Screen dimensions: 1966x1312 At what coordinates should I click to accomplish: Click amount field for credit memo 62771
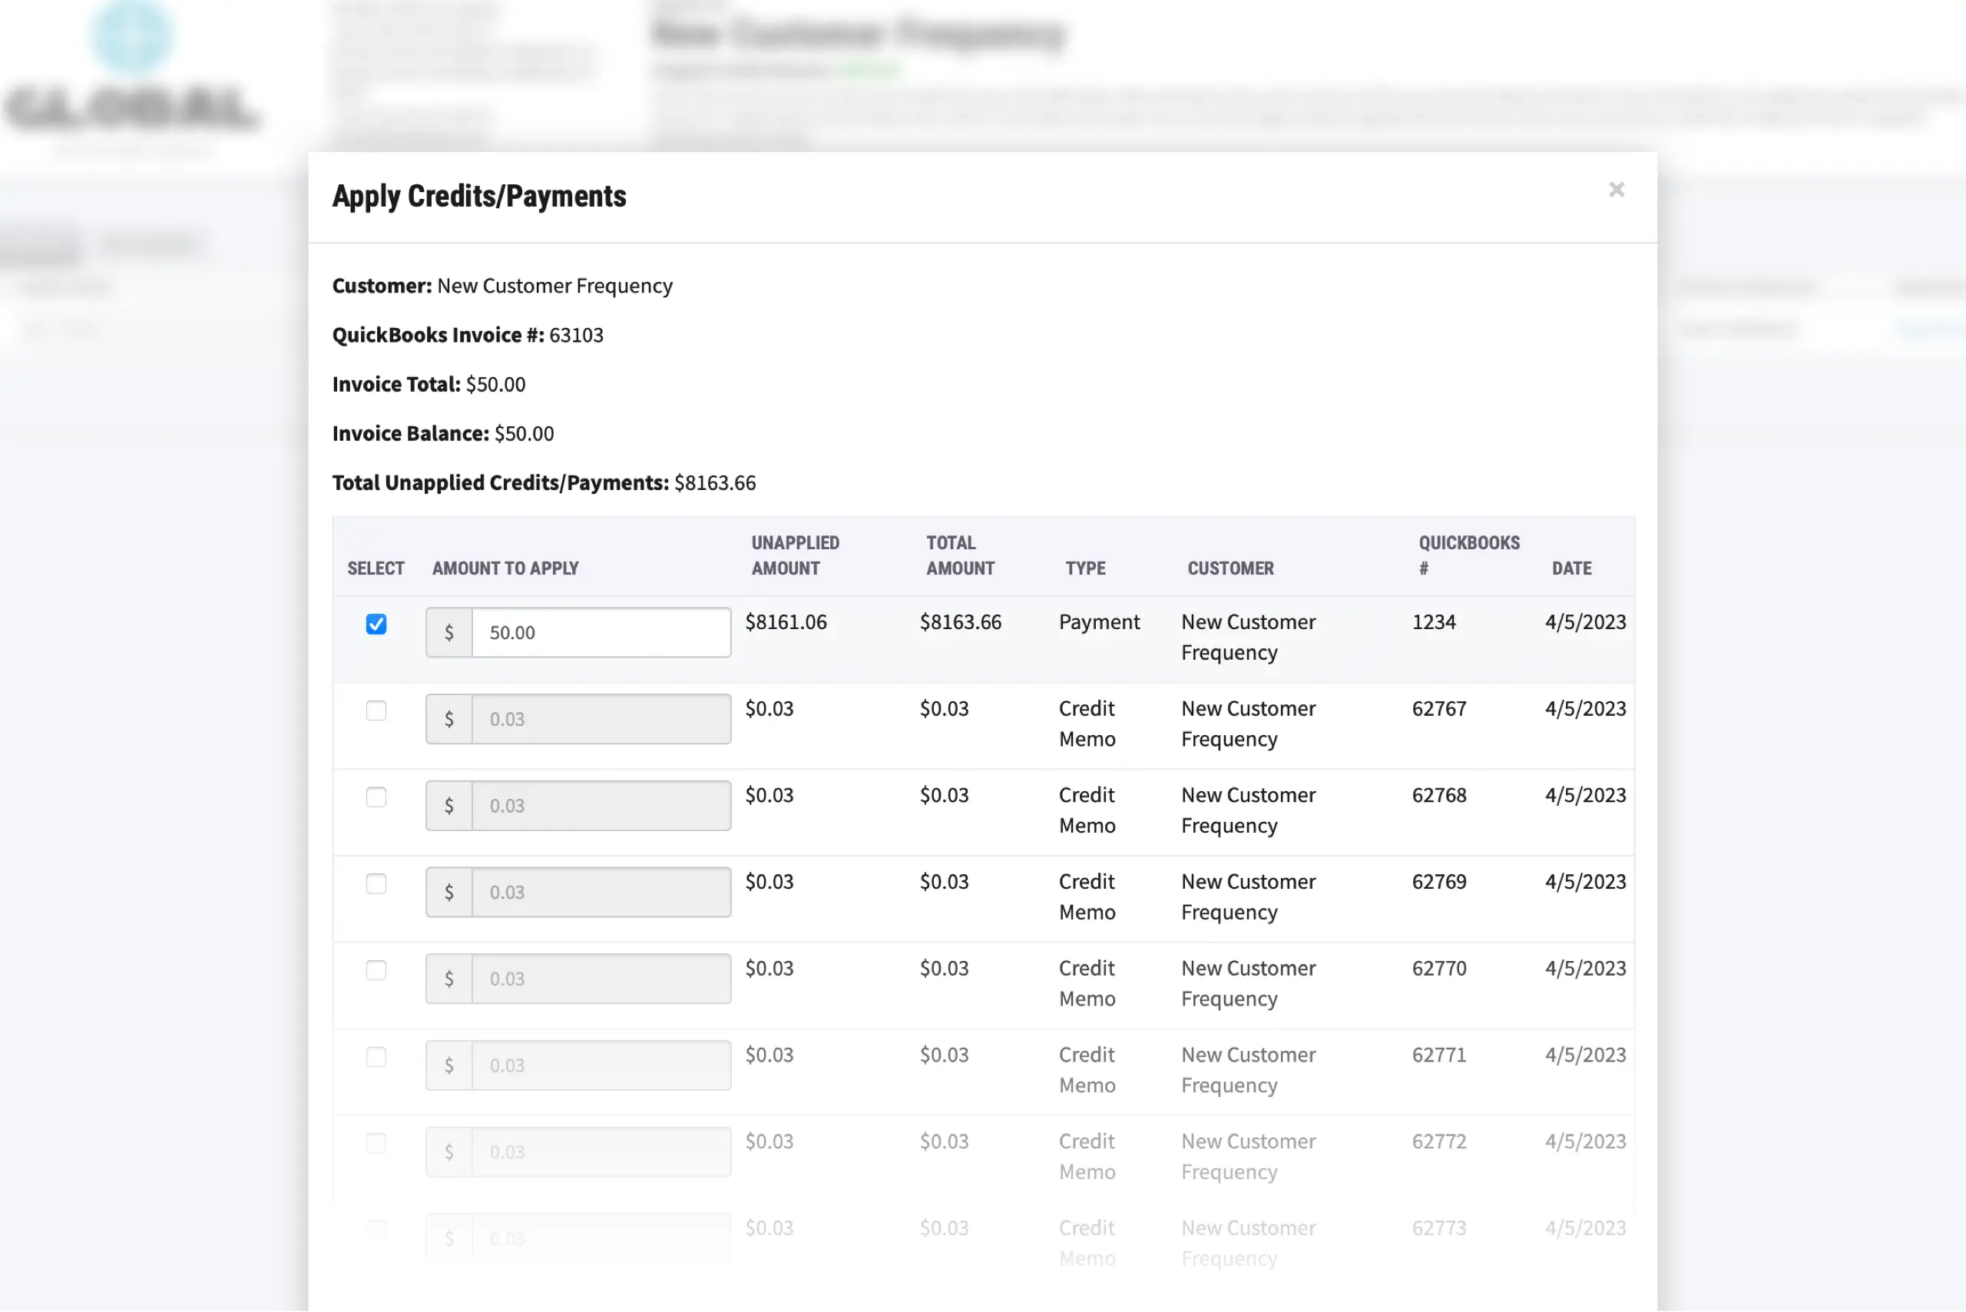601,1065
